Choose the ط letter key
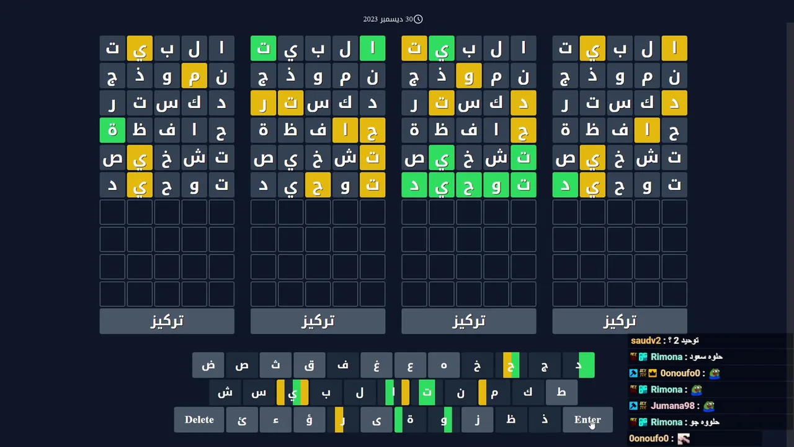 coord(561,392)
